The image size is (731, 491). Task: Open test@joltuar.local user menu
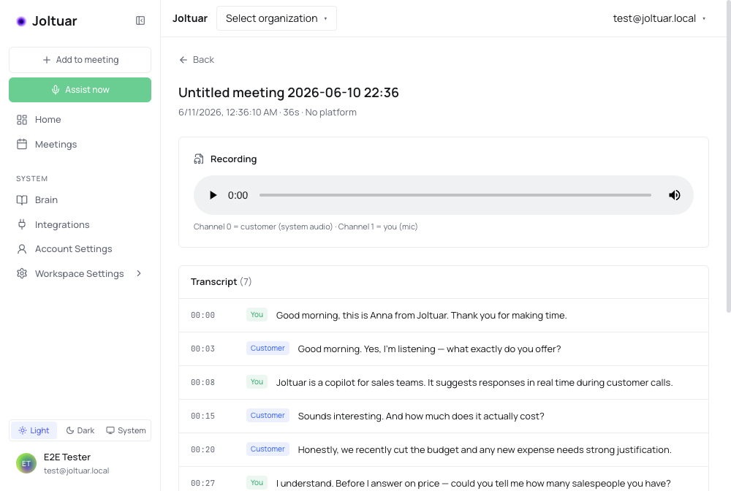coord(659,19)
